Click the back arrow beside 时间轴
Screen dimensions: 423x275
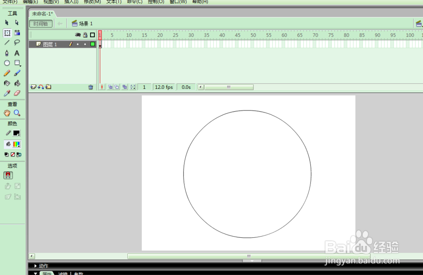click(x=60, y=24)
